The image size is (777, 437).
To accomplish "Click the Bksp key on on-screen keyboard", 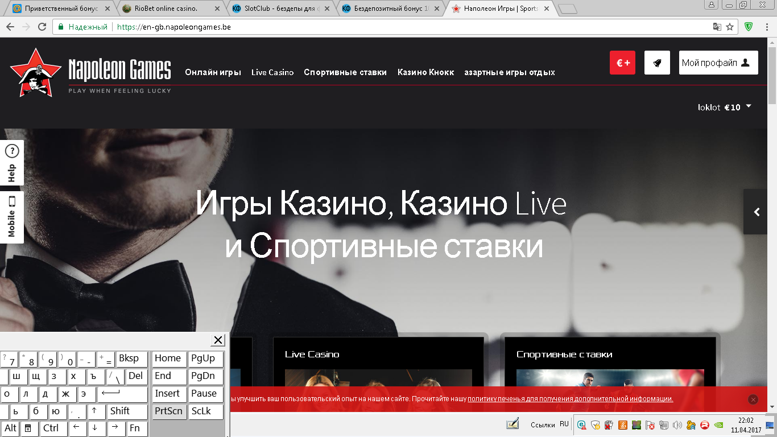I will pos(132,359).
